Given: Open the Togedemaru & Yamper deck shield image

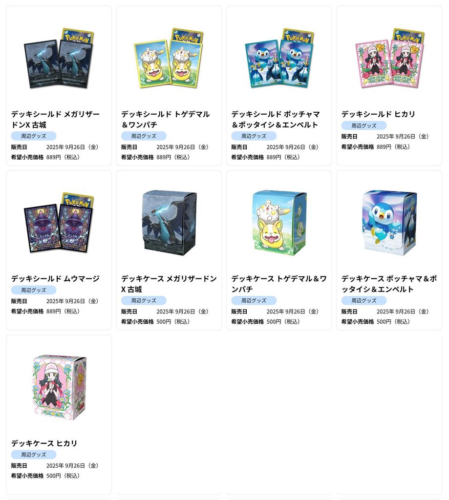Looking at the screenshot, I should 169,59.
